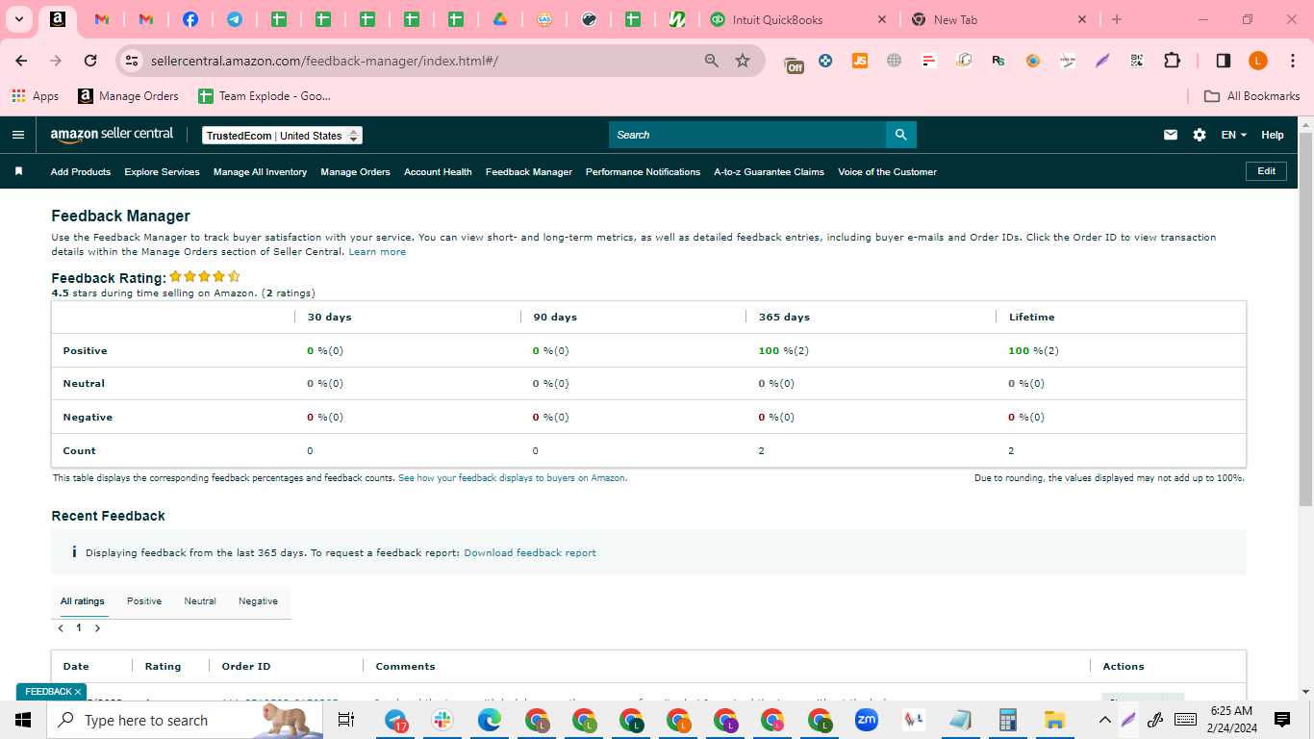Go to previous page with left chevron
Viewport: 1314px width, 739px height.
(61, 628)
